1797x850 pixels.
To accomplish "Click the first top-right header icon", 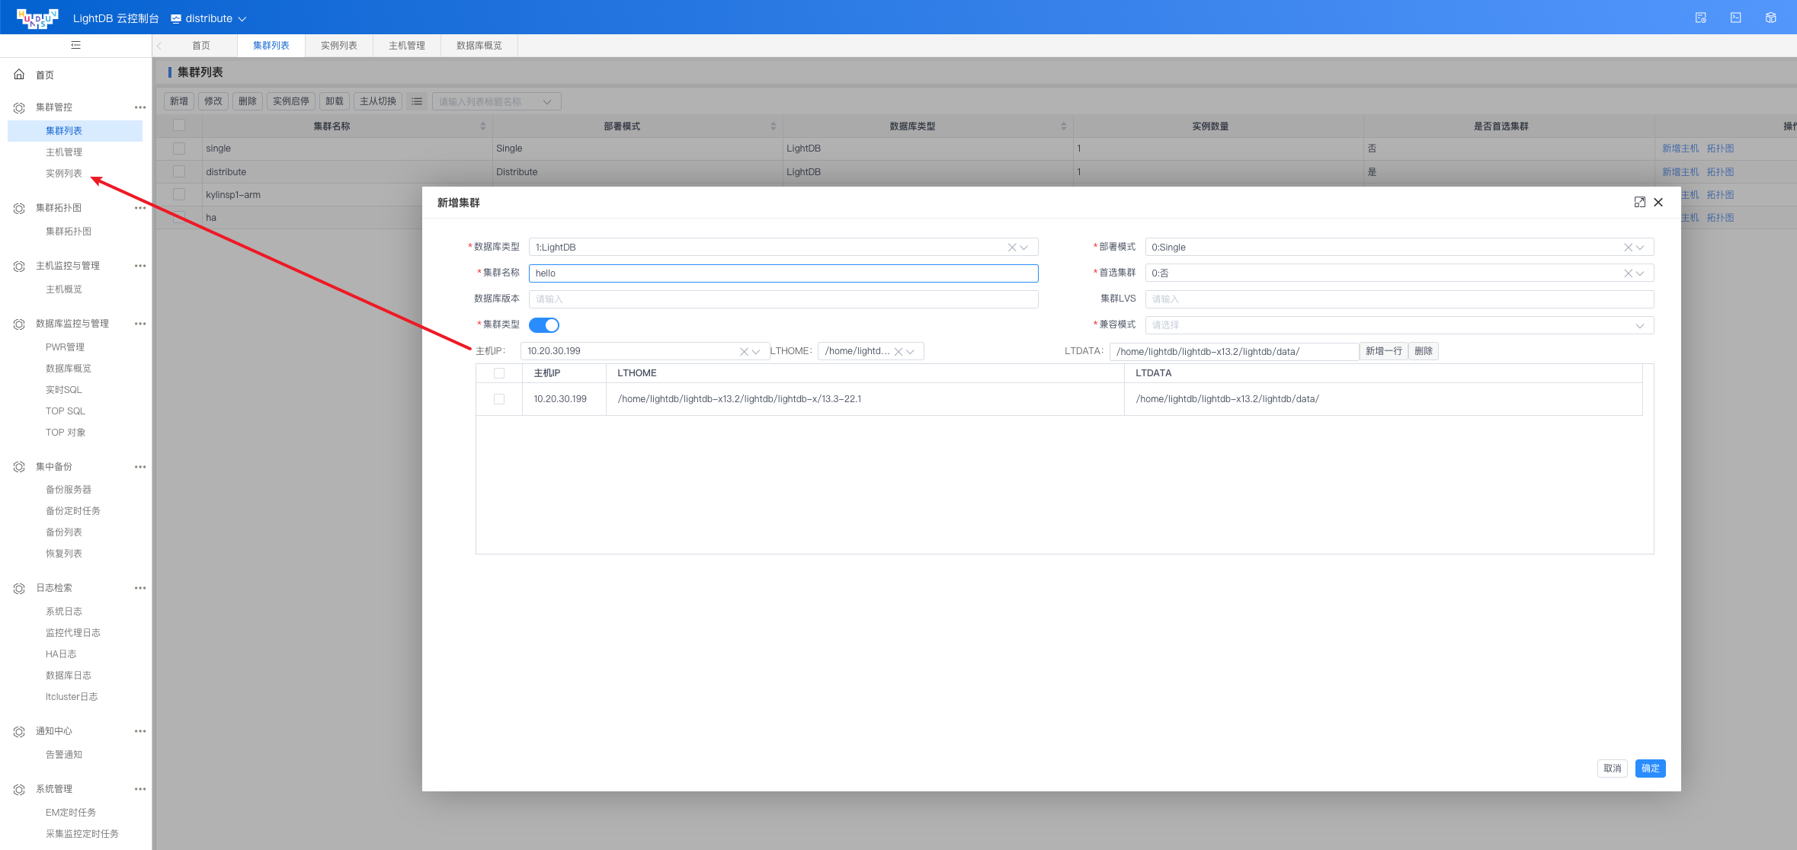I will (1701, 18).
